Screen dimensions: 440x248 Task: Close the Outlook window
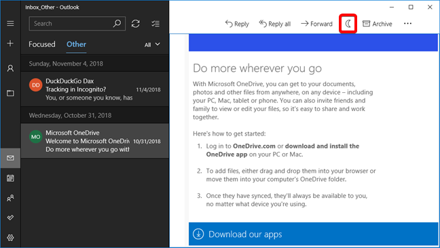[x=430, y=7]
